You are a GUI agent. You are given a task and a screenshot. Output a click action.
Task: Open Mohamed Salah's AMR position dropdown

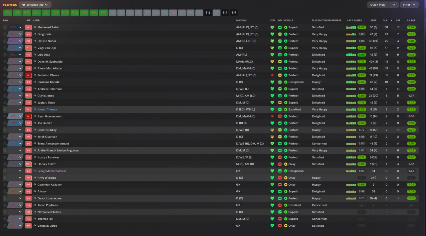(16, 27)
